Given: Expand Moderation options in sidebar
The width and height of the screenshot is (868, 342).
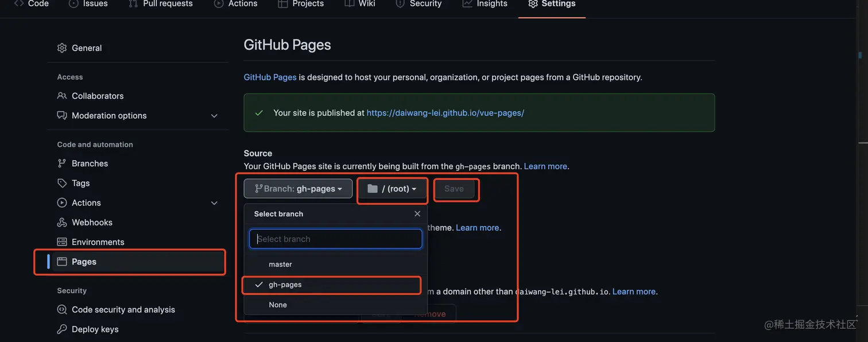Looking at the screenshot, I should pos(138,115).
